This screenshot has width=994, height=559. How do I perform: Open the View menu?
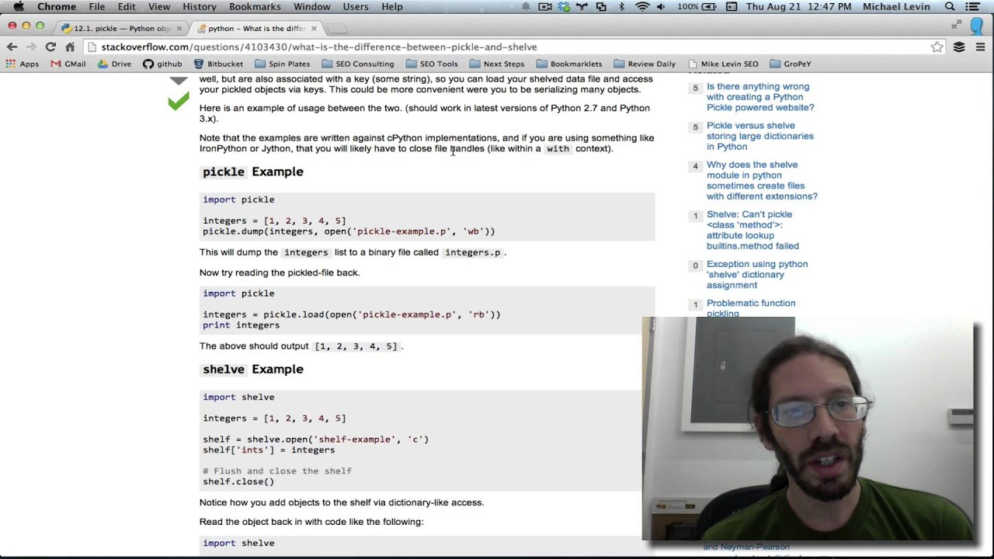click(159, 6)
